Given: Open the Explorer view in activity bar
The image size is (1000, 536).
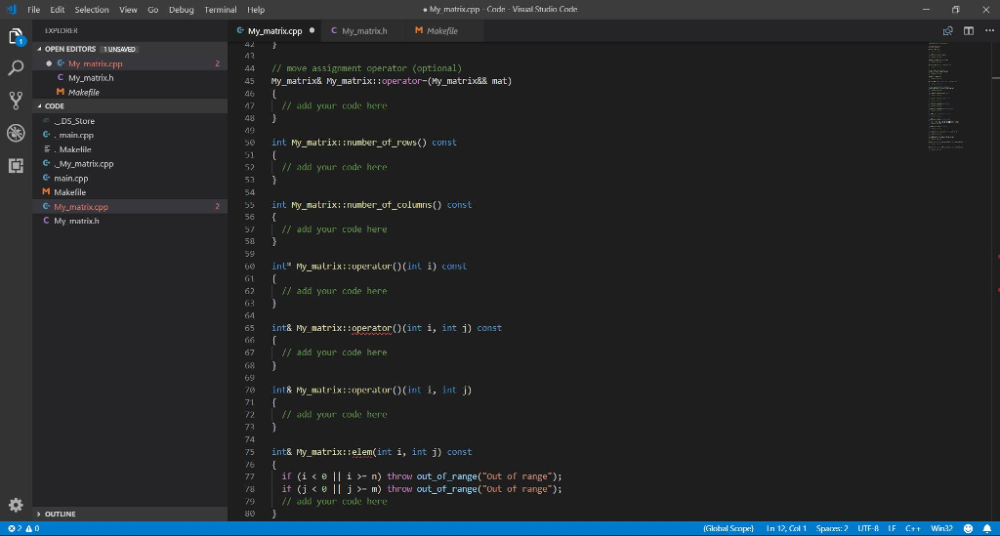Looking at the screenshot, I should click(16, 36).
